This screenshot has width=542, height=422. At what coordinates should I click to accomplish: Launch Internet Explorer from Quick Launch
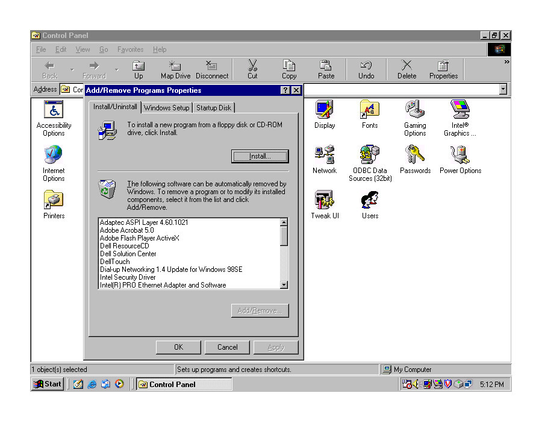[92, 384]
